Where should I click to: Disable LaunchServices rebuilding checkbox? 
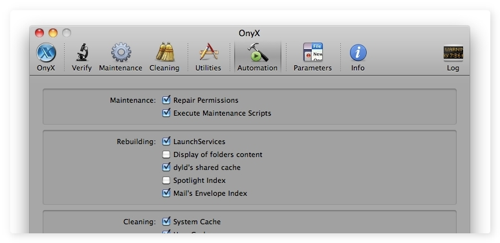[x=166, y=141]
